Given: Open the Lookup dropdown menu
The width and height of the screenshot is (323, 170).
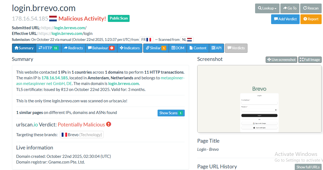Looking at the screenshot, I should point(267,8).
